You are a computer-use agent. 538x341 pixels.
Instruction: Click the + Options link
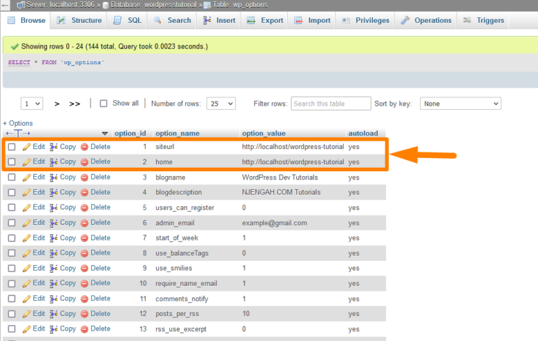[x=17, y=123]
